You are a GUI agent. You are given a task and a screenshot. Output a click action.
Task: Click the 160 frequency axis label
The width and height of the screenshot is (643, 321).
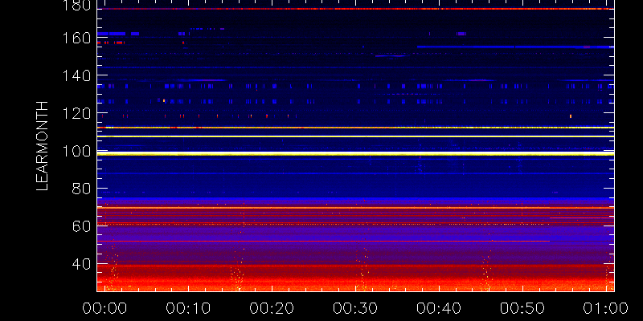tap(76, 38)
